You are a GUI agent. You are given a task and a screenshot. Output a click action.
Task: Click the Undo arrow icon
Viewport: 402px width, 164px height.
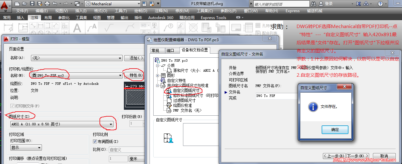54,4
